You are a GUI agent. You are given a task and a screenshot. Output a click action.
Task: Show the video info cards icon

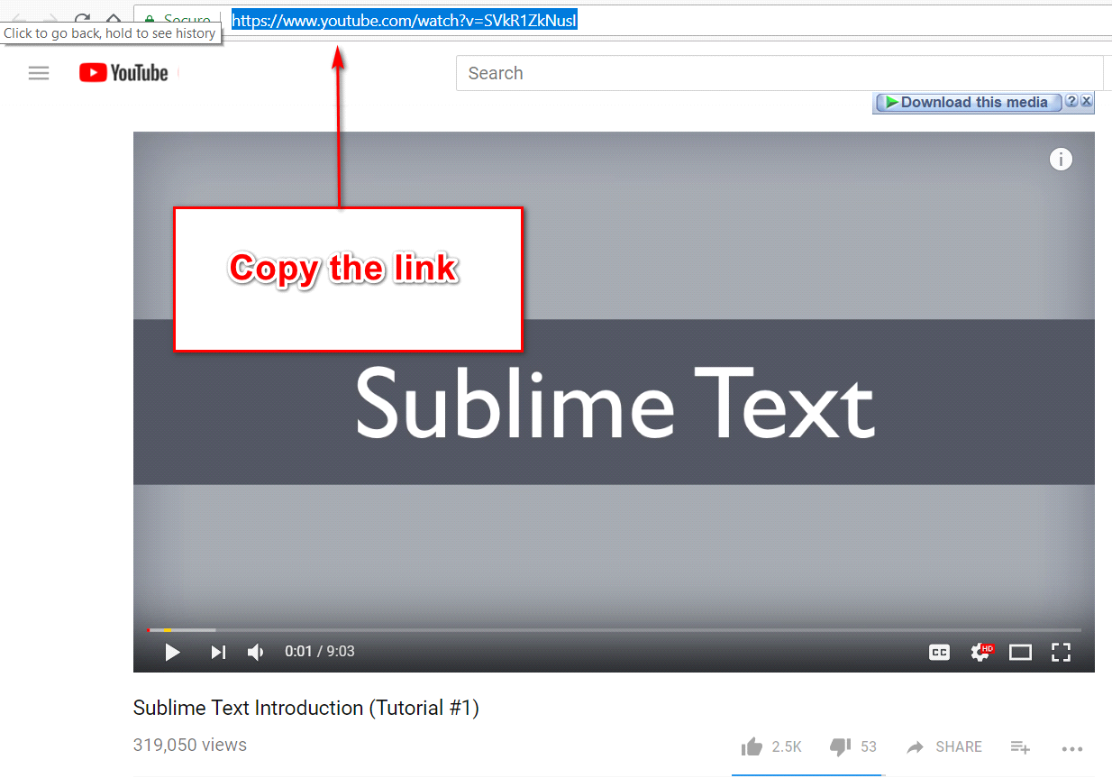pyautogui.click(x=1062, y=160)
